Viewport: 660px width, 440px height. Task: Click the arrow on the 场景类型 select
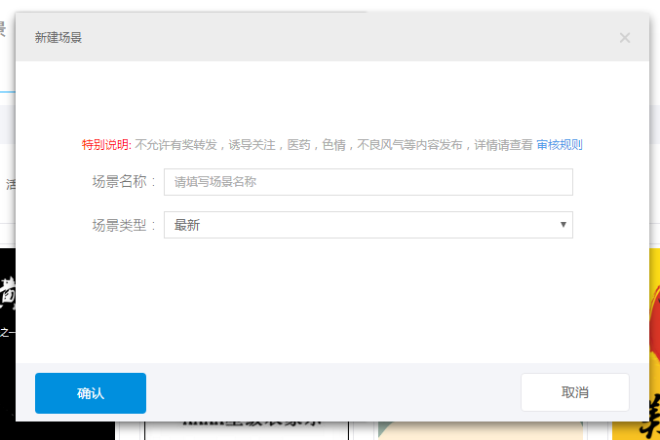(563, 225)
